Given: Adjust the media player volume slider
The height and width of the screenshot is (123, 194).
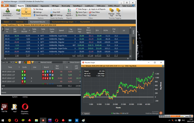Looking at the screenshot, I should coord(185,116).
